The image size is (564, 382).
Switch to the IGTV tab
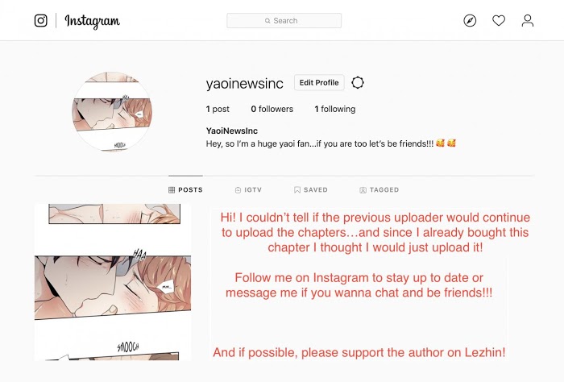[248, 190]
